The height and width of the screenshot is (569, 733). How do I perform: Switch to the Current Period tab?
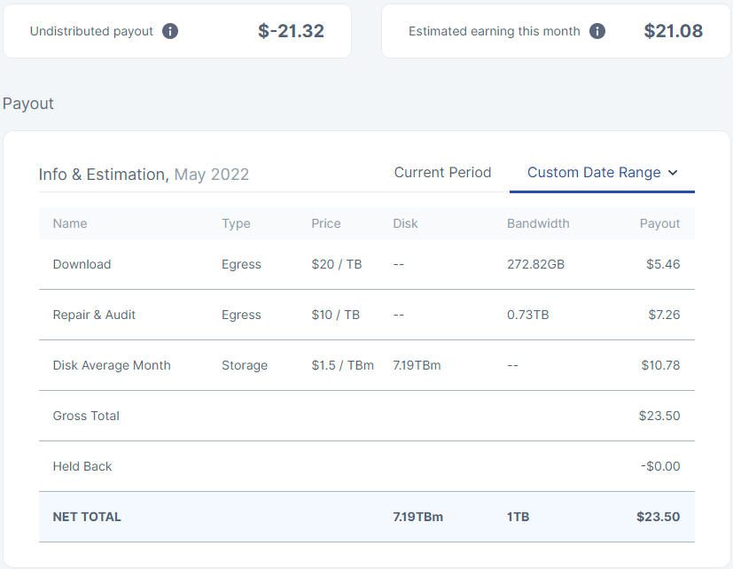point(442,173)
